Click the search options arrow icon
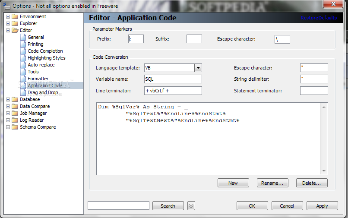This screenshot has width=348, height=218. coord(191,206)
